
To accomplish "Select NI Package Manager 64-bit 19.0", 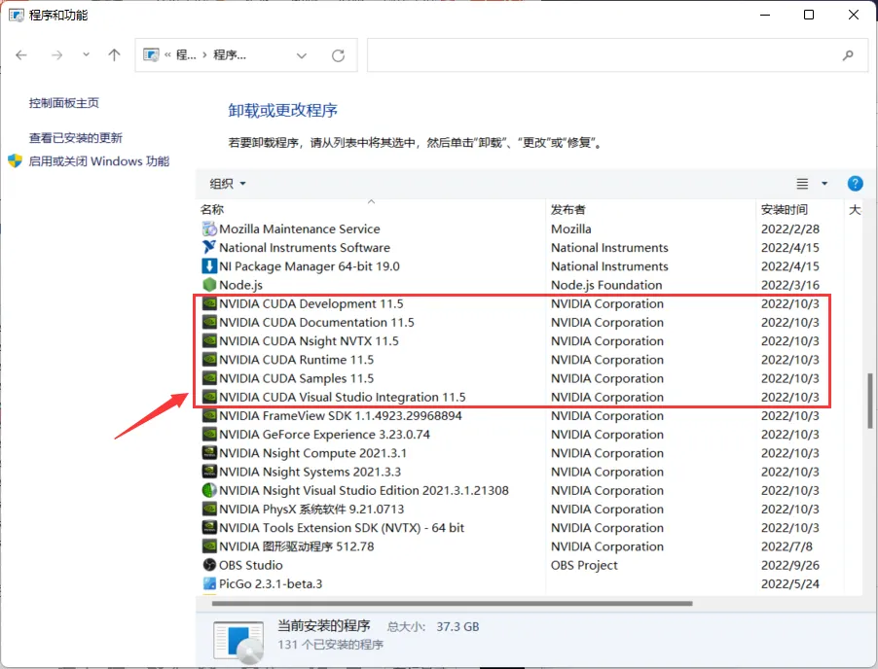I will (310, 266).
